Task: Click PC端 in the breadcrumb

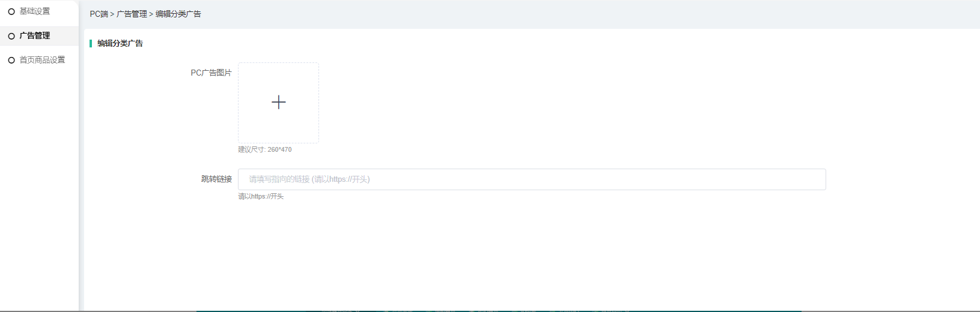Action: click(99, 14)
